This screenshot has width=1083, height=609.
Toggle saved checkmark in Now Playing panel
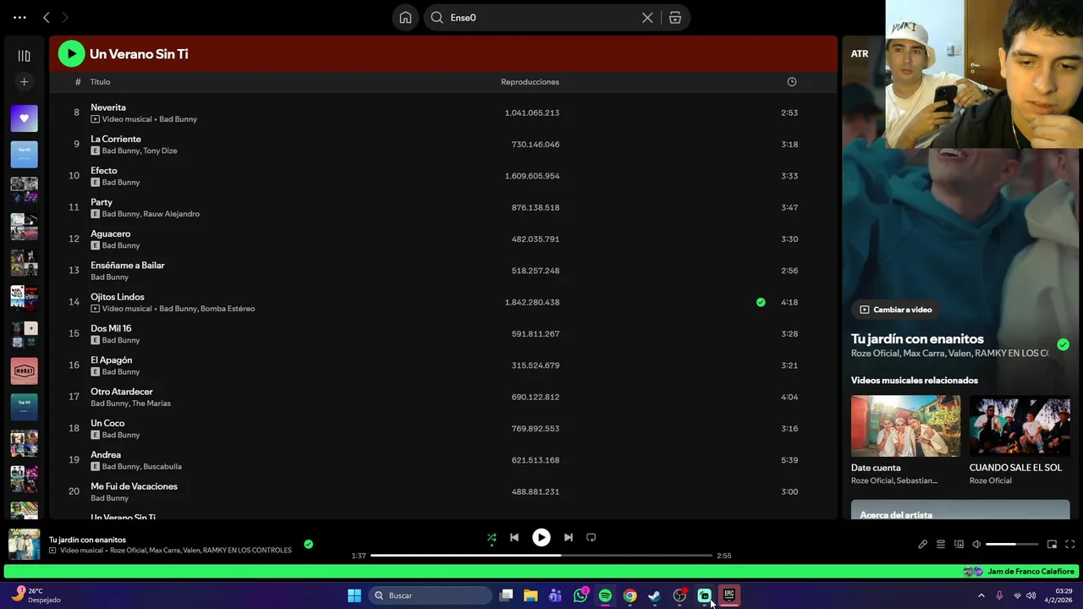point(1064,344)
